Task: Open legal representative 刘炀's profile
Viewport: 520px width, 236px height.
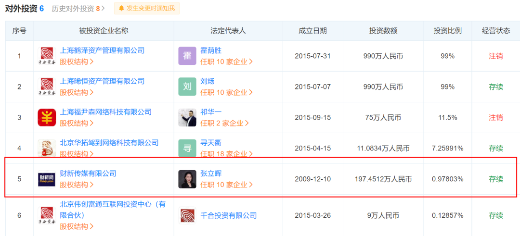Action: (207, 81)
